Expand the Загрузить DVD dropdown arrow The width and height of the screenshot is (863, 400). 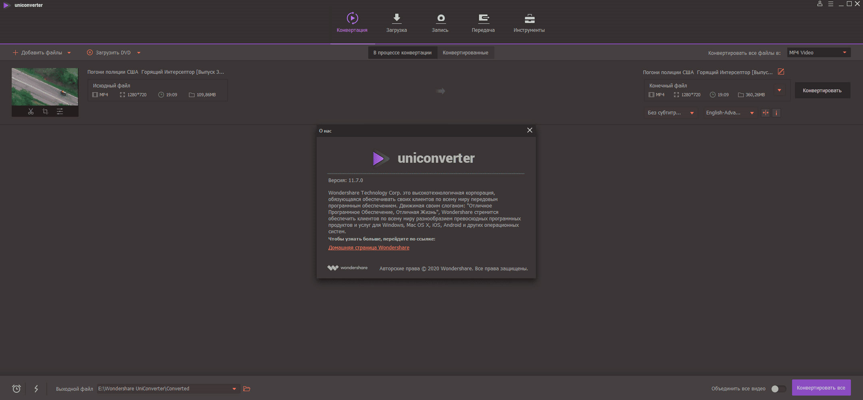(x=139, y=53)
